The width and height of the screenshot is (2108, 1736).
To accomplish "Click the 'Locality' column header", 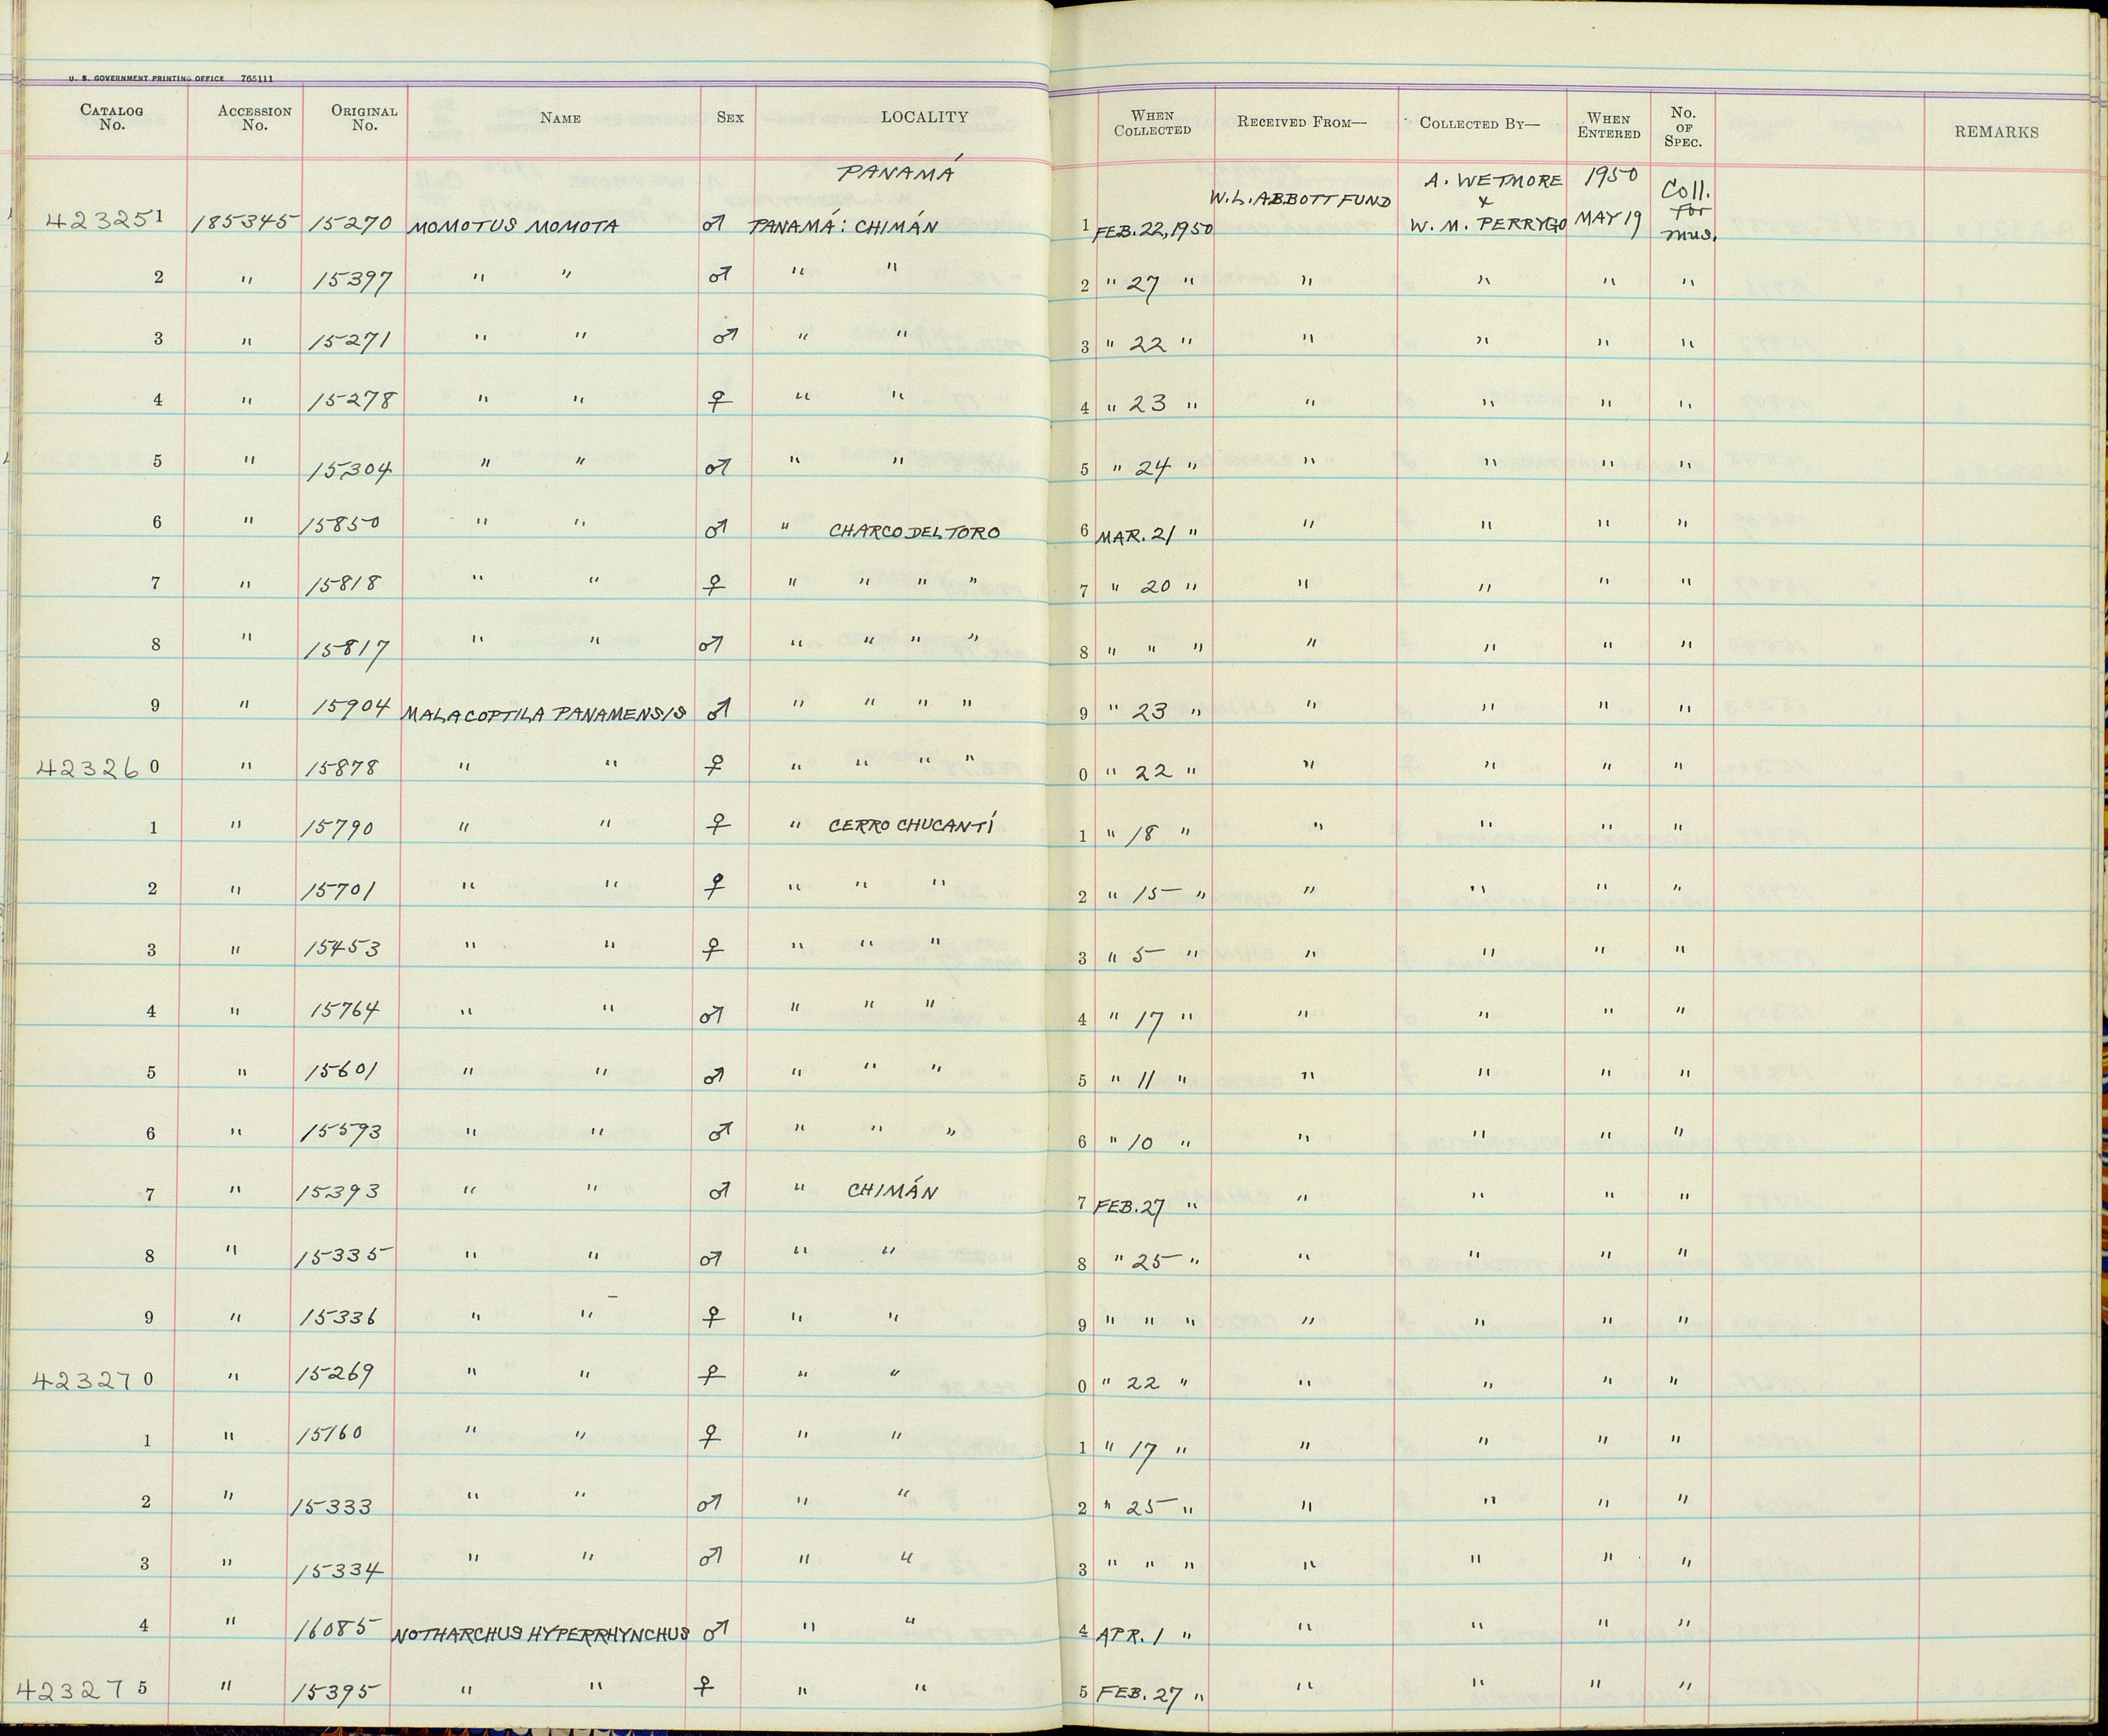I will (x=924, y=117).
